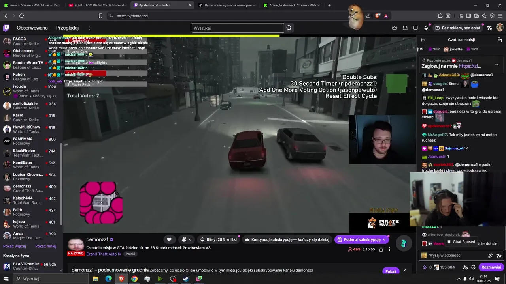
Task: Click Bez reklam, bez opłat button
Action: [457, 28]
